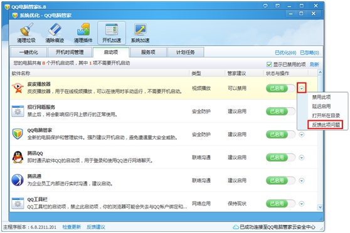Choose 反馈此项问题 from the context menu

coord(326,125)
